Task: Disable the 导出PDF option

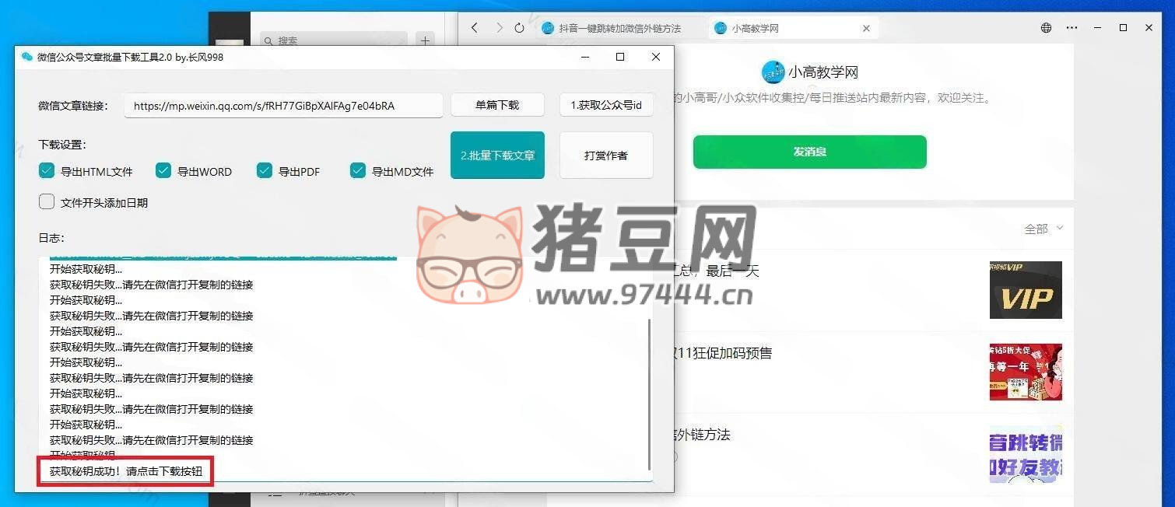Action: click(265, 171)
